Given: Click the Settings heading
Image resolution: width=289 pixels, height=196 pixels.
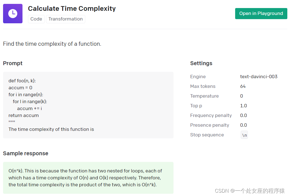Looking at the screenshot, I should (x=201, y=63).
